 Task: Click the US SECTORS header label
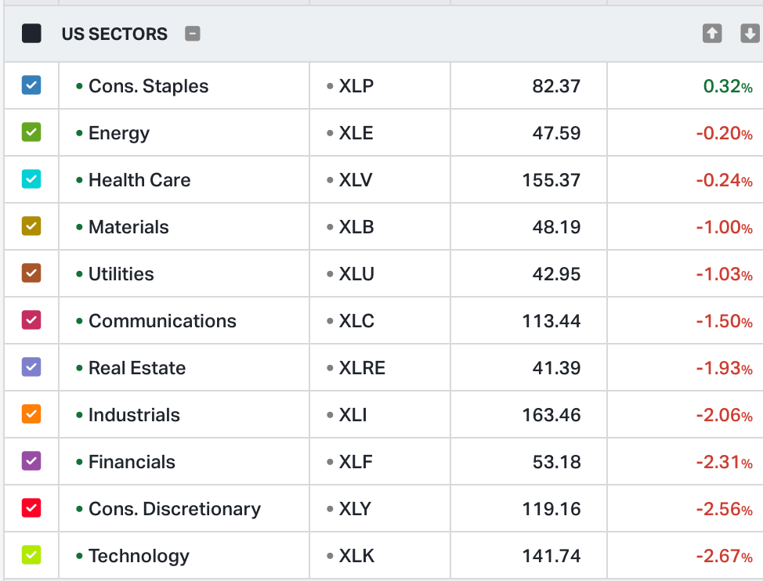pyautogui.click(x=114, y=34)
